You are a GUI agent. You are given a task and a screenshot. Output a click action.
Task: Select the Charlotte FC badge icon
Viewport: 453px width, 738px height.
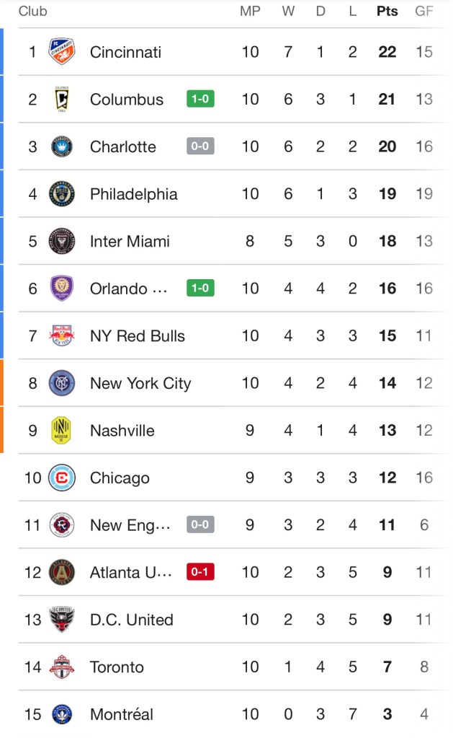(x=61, y=146)
